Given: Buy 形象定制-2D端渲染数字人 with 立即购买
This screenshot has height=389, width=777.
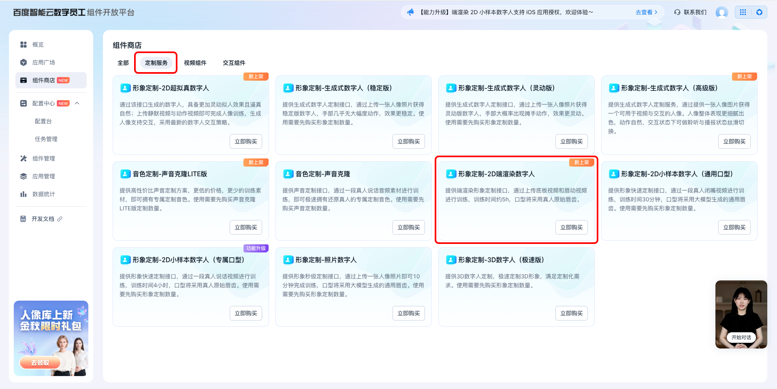Looking at the screenshot, I should (571, 227).
